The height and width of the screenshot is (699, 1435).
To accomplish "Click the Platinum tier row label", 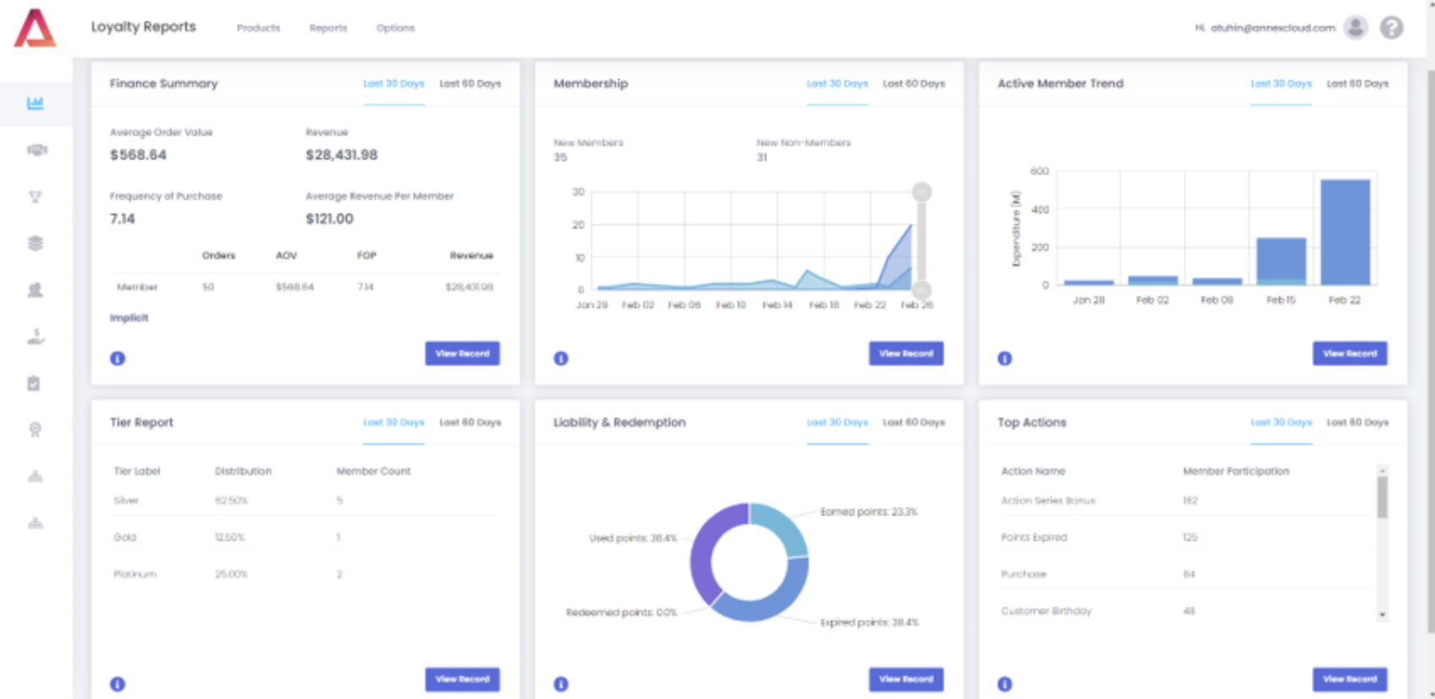I will pyautogui.click(x=135, y=574).
